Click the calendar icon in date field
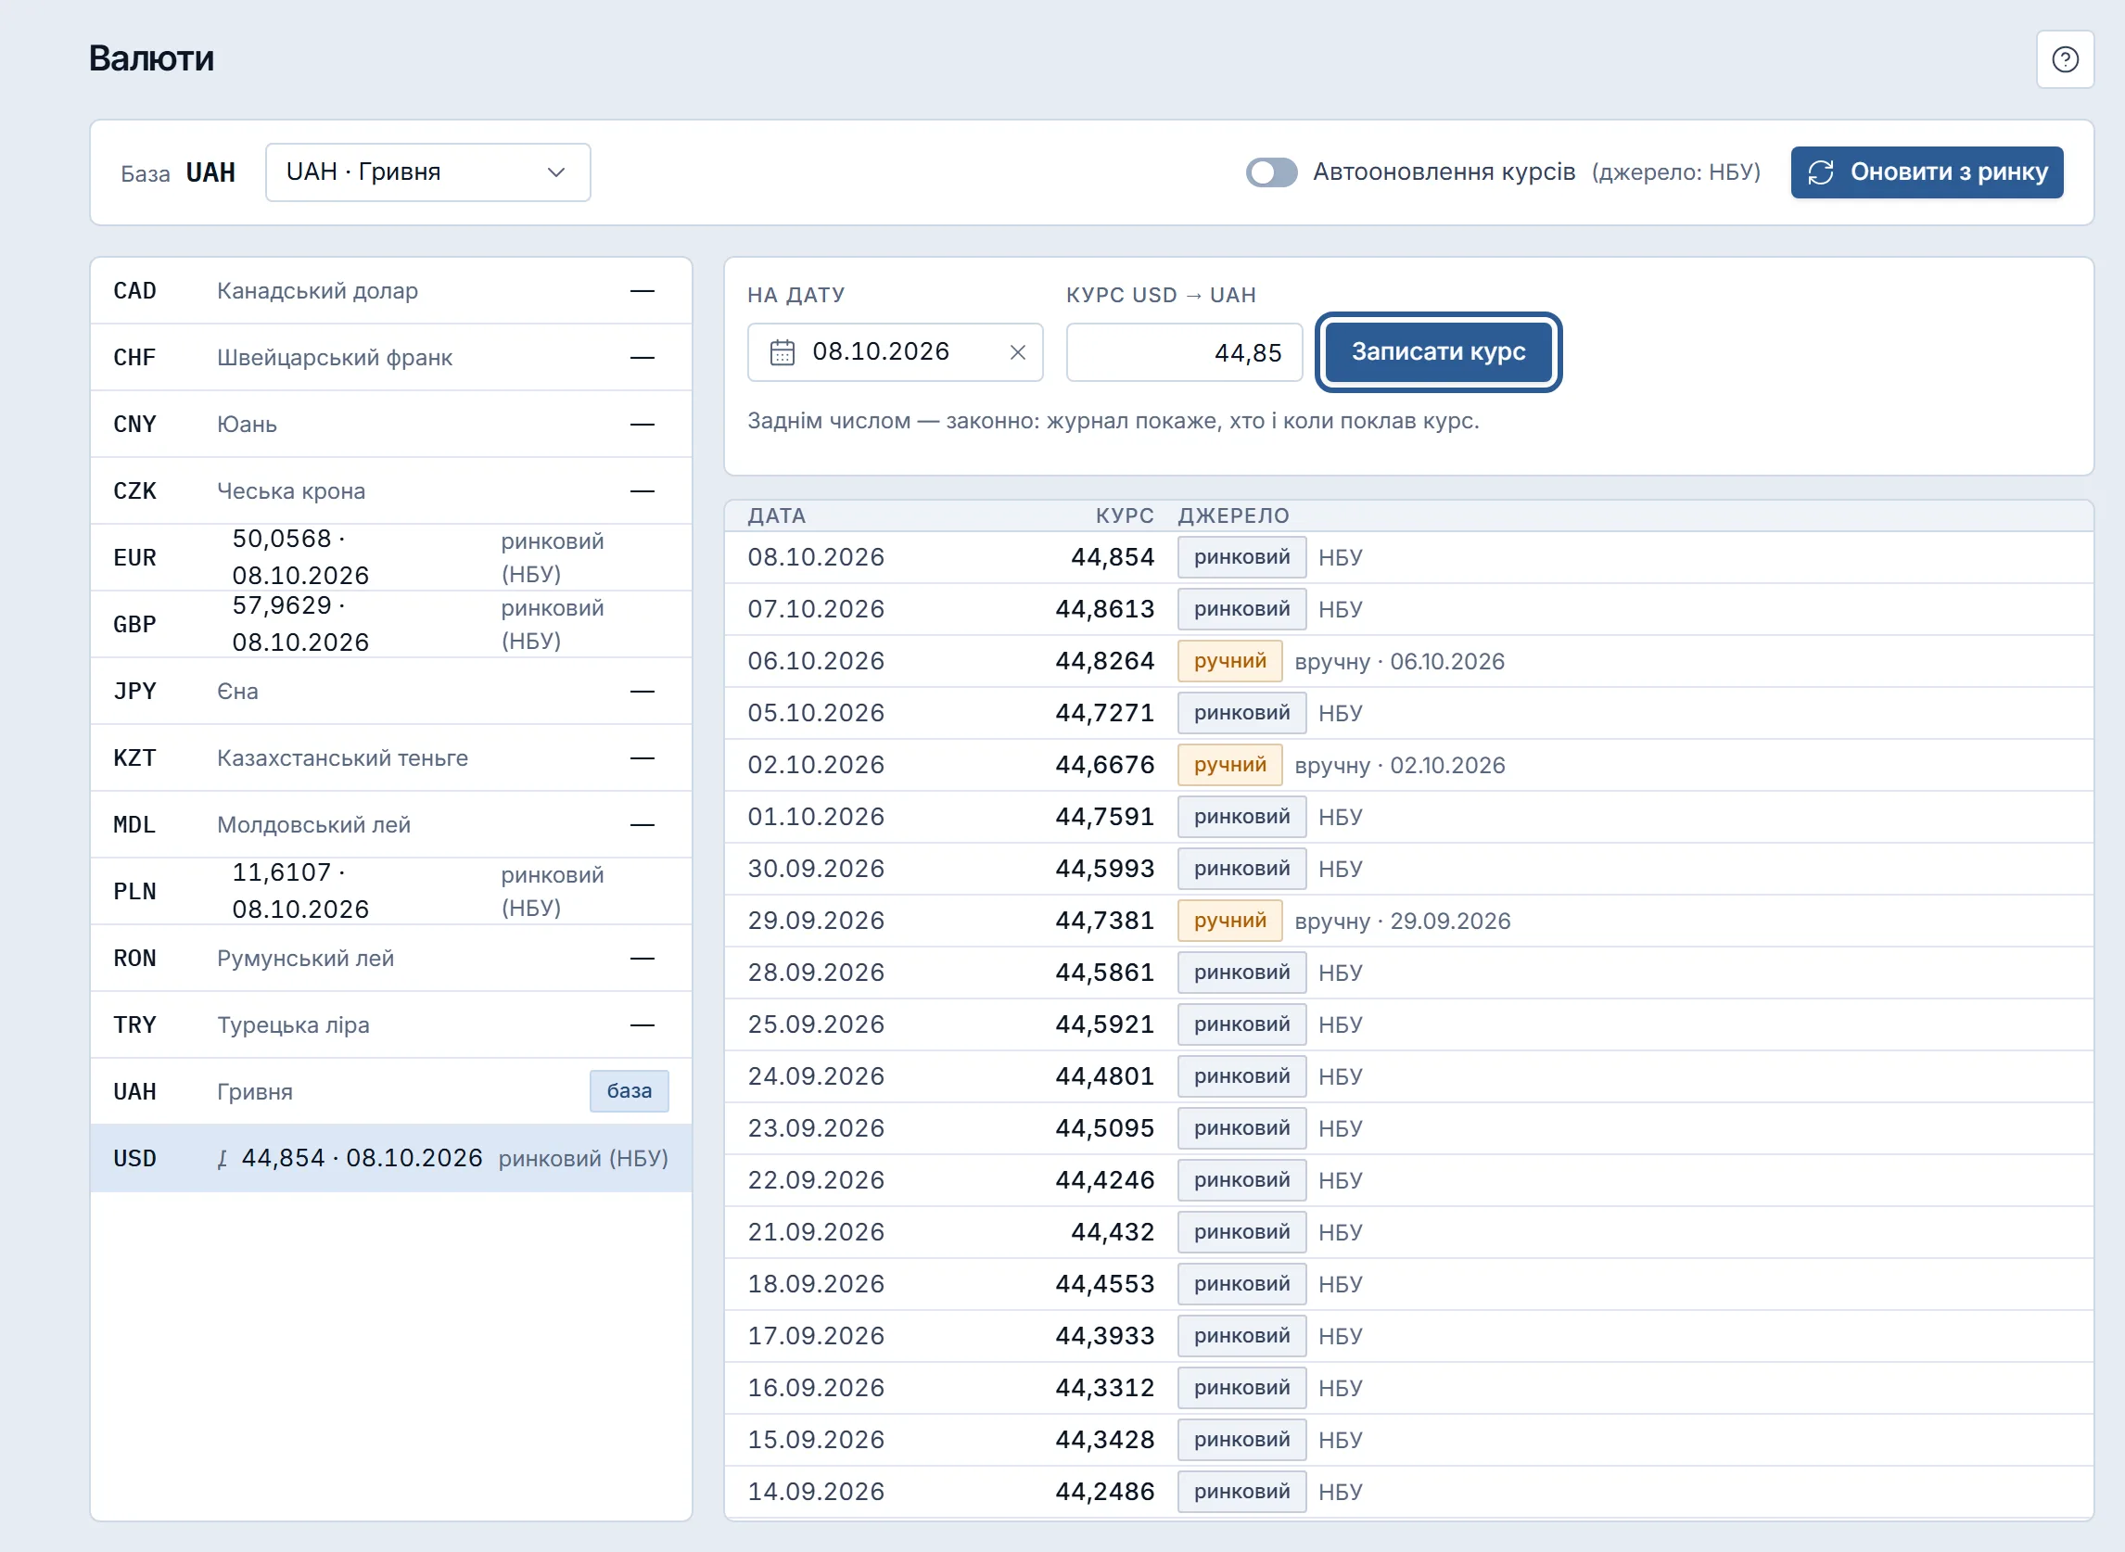Viewport: 2125px width, 1552px height. 782,352
